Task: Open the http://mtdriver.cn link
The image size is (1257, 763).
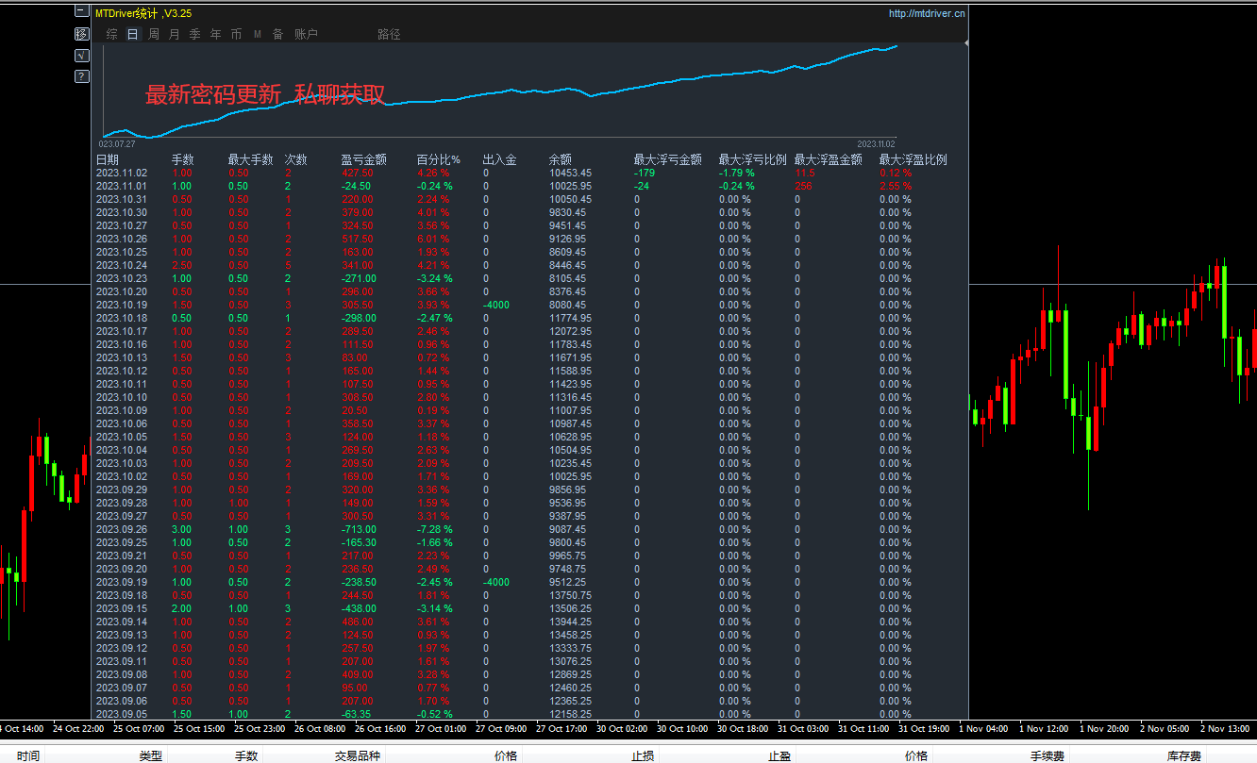Action: [x=927, y=13]
